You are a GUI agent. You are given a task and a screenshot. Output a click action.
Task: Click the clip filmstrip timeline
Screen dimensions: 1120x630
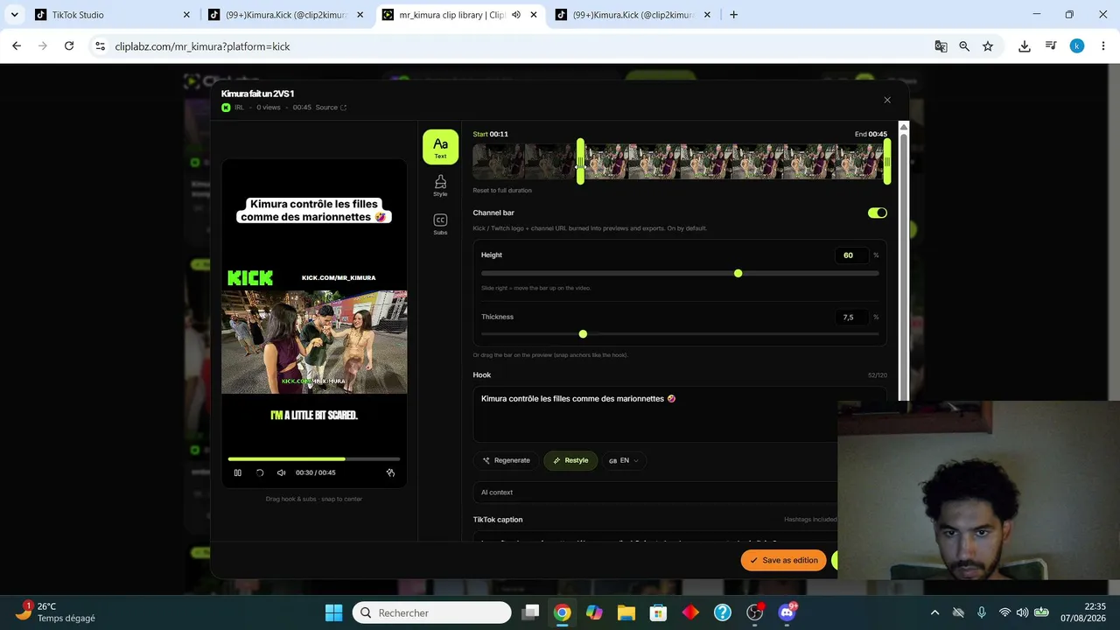(x=680, y=162)
